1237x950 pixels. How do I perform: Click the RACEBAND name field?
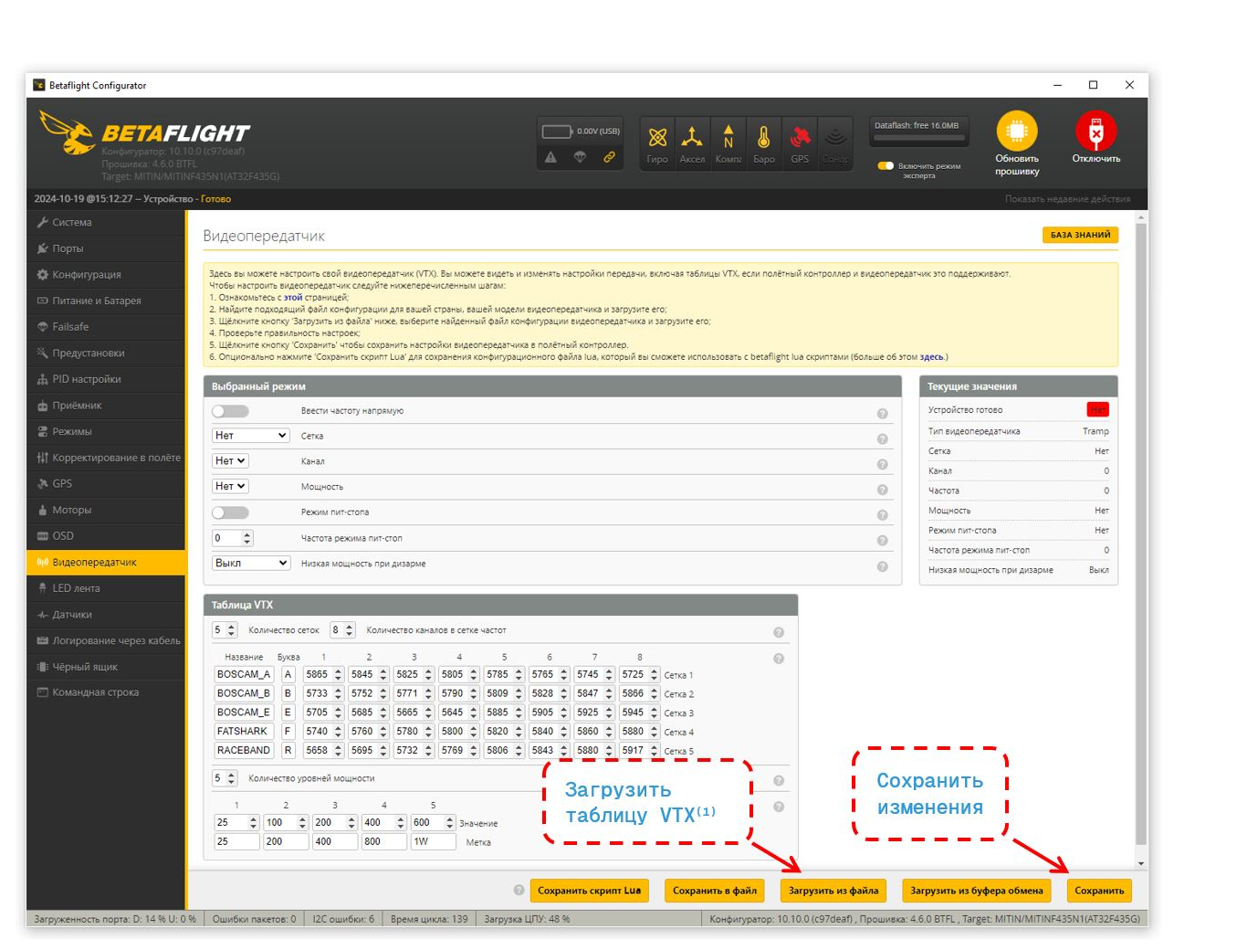coord(243,750)
